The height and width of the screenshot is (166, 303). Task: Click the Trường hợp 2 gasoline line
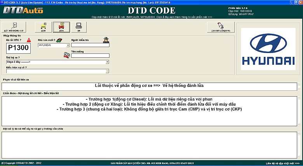pos(149,104)
